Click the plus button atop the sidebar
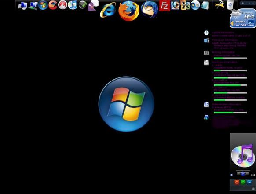Viewport: 256px width, 194px height. point(243,3)
